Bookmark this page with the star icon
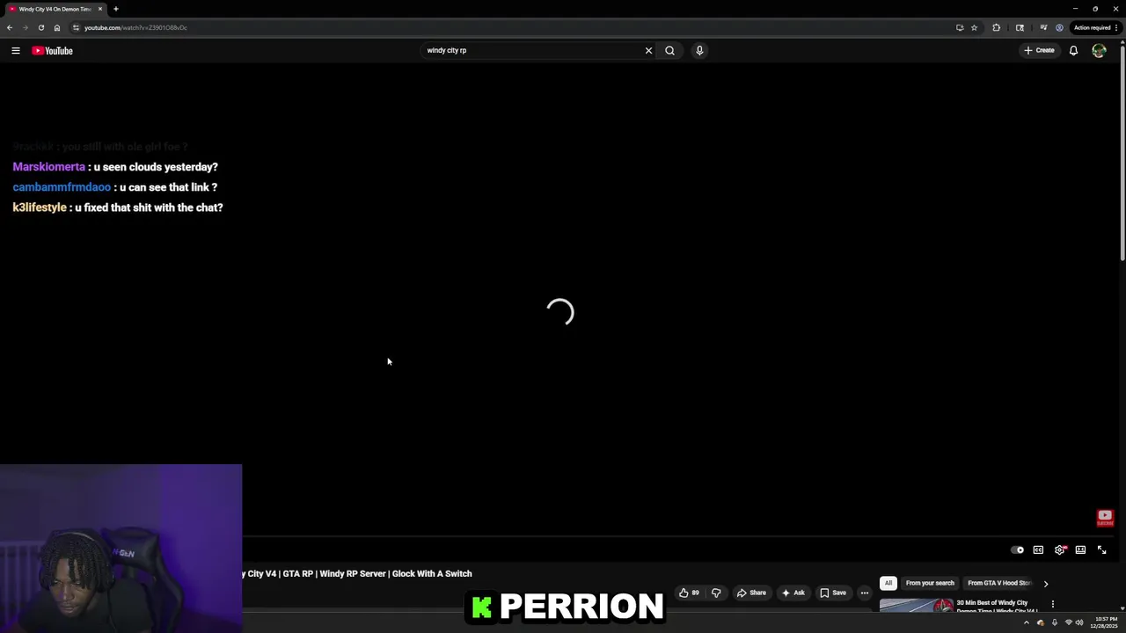 click(x=974, y=27)
